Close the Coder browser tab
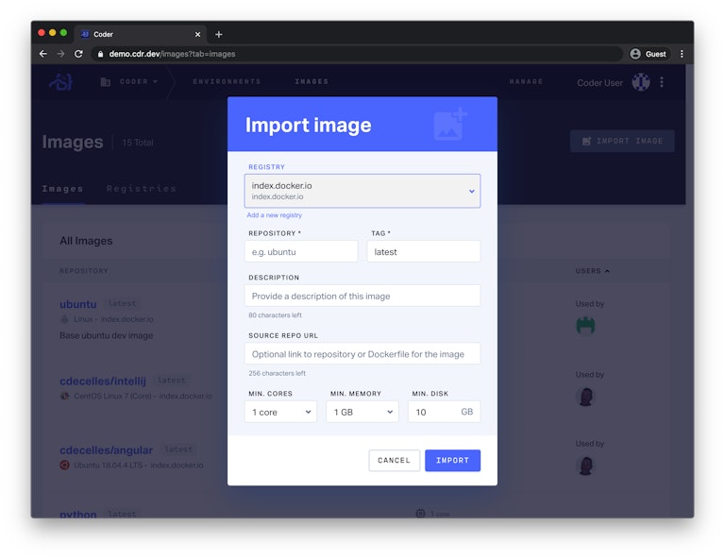This screenshot has height=559, width=725. (x=197, y=34)
